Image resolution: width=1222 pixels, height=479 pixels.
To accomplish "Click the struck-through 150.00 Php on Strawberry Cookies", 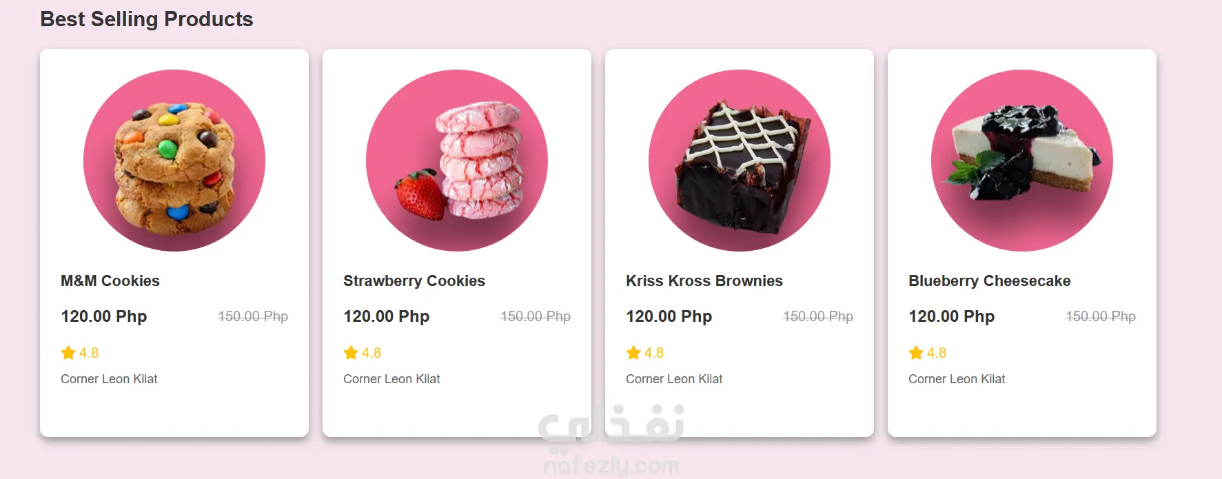I will tap(536, 316).
